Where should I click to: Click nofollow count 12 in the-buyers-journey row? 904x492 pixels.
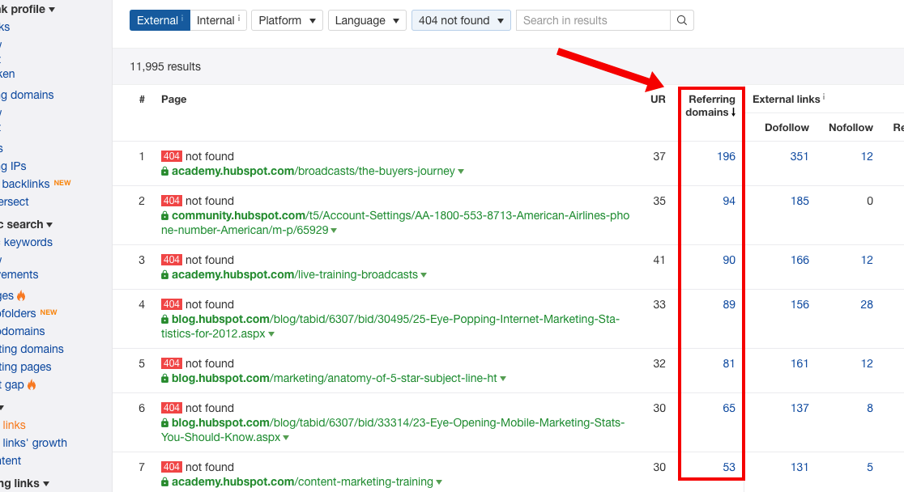click(867, 156)
